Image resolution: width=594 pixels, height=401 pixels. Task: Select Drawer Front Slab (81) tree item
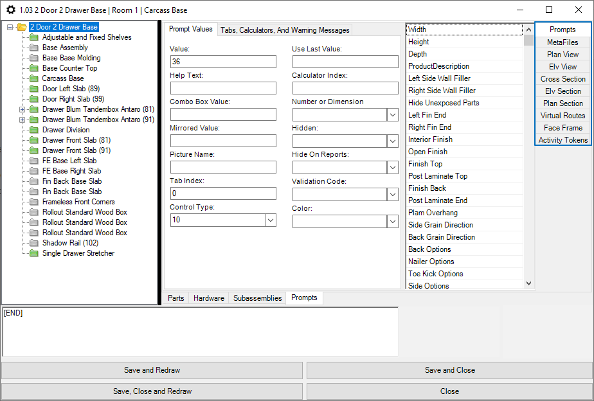click(x=76, y=140)
